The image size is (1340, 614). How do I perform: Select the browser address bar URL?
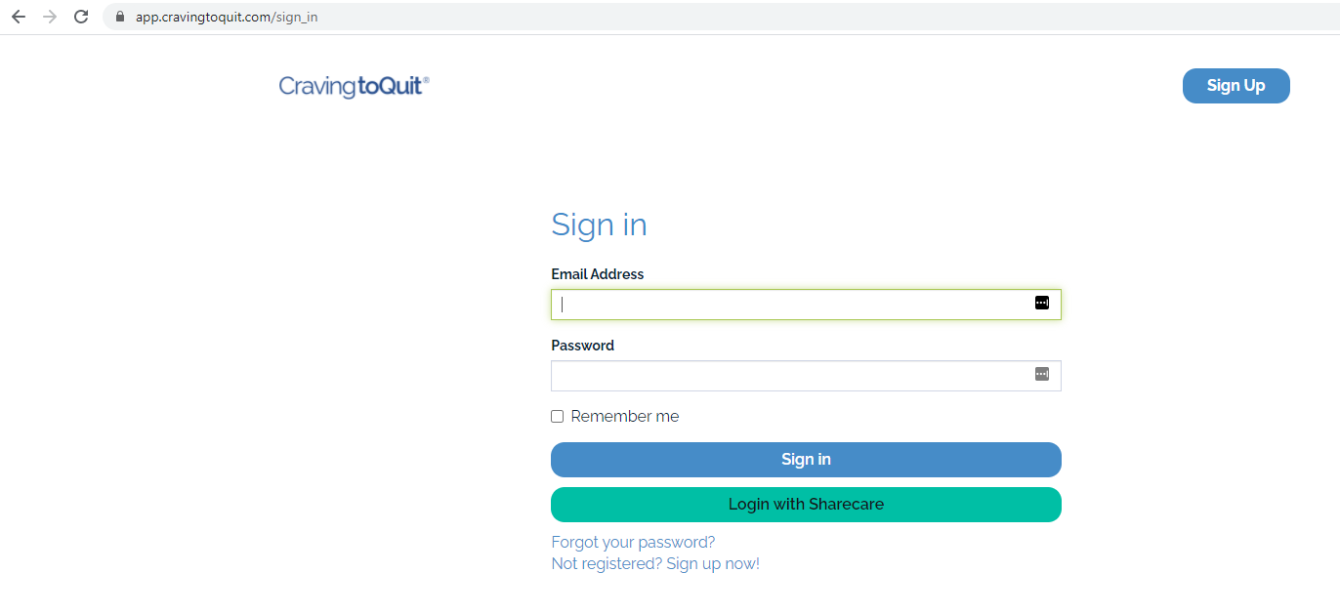(227, 17)
